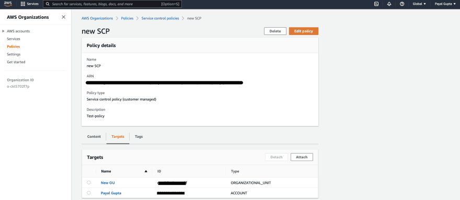Open the Services grid menu icon

pos(23,4)
